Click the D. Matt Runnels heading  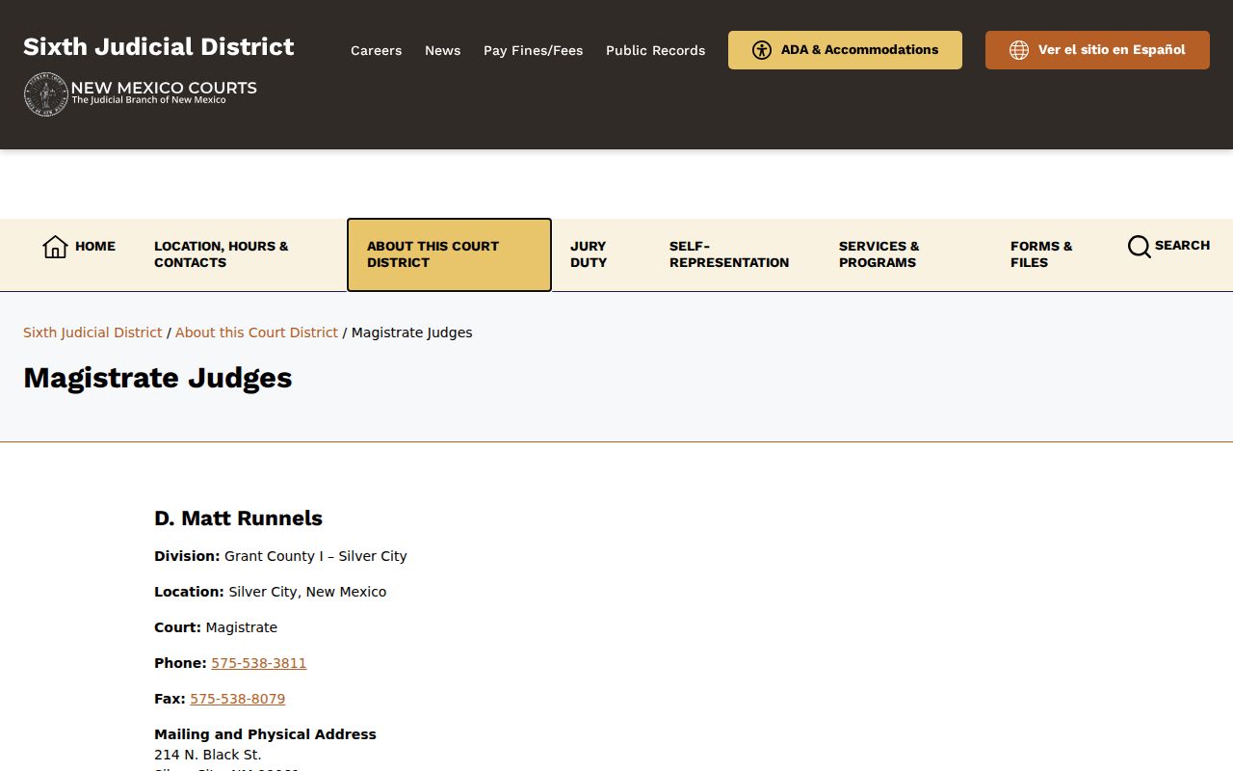(238, 518)
